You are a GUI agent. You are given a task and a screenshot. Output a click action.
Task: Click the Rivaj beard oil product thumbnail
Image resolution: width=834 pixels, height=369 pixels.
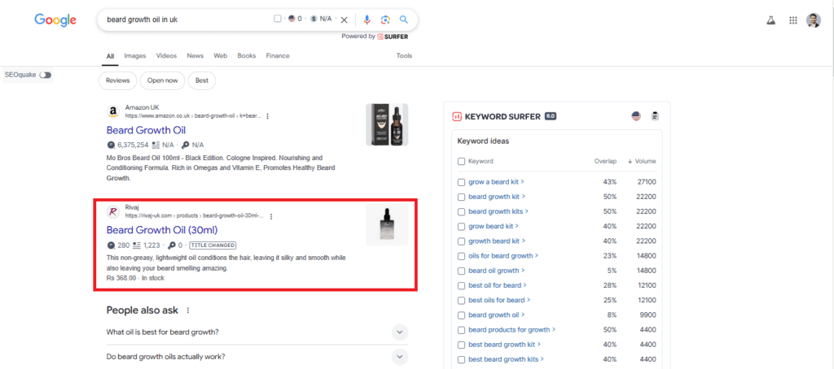point(387,224)
